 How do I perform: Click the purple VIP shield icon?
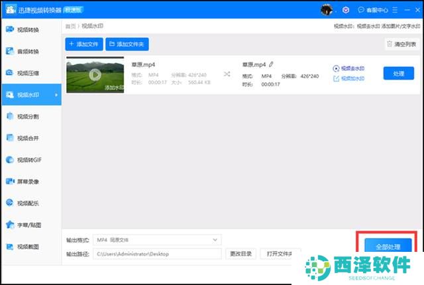[x=346, y=10]
